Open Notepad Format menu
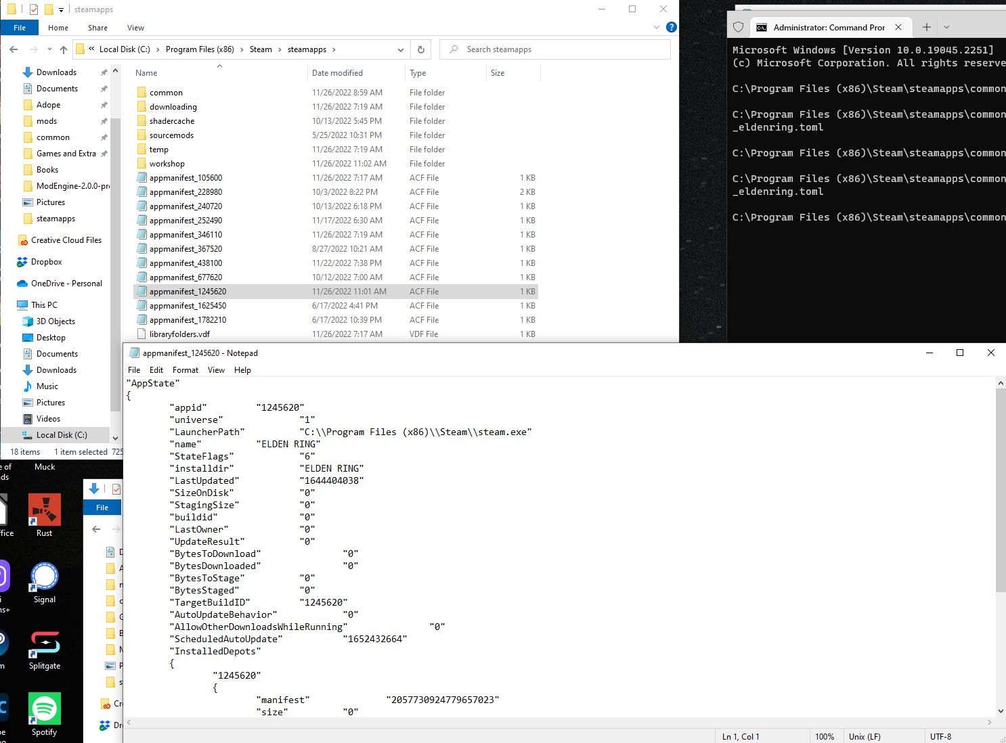The width and height of the screenshot is (1006, 743). pyautogui.click(x=185, y=370)
